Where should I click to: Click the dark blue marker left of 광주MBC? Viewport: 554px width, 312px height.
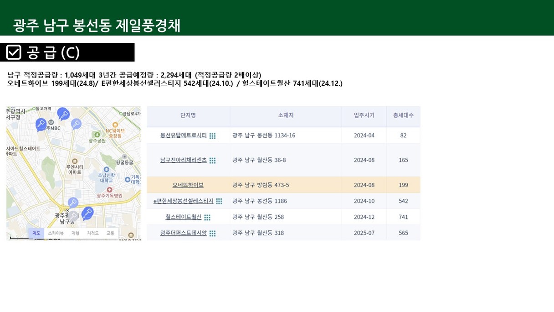(x=41, y=124)
